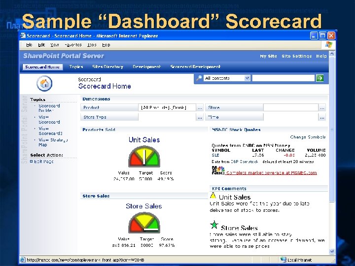Click the MSNBC peacock logo

click(218, 170)
